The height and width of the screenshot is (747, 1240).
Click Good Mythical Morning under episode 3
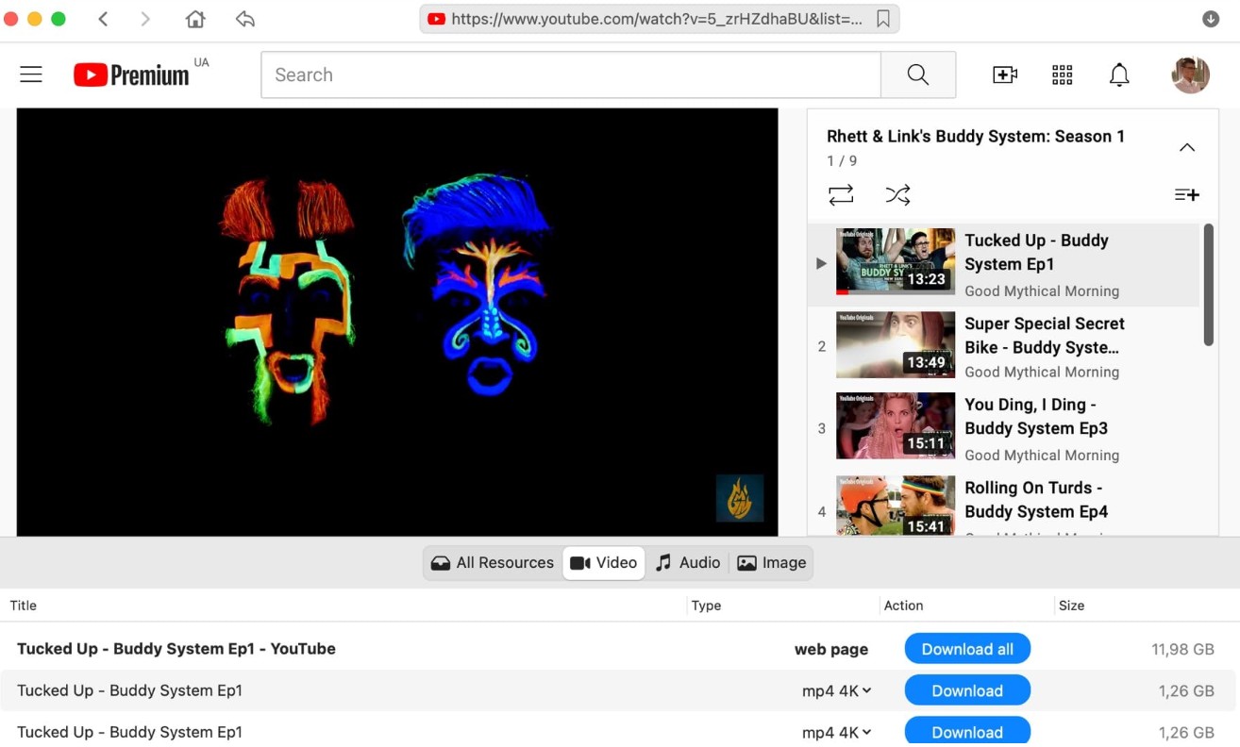click(1042, 456)
